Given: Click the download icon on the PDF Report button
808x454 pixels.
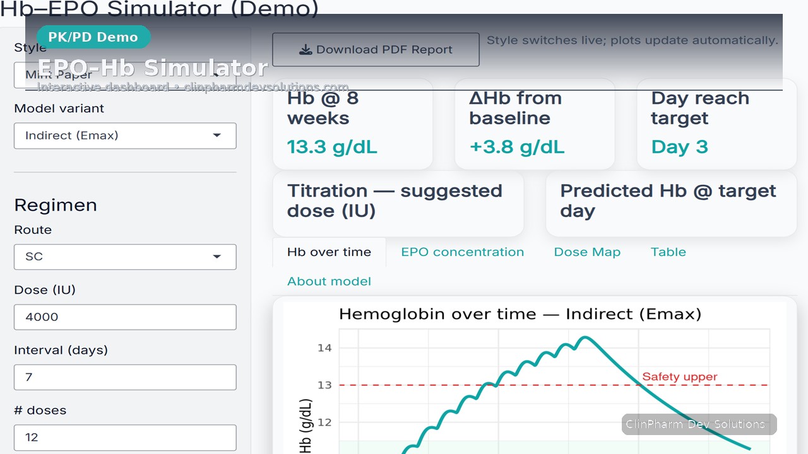Looking at the screenshot, I should [306, 49].
